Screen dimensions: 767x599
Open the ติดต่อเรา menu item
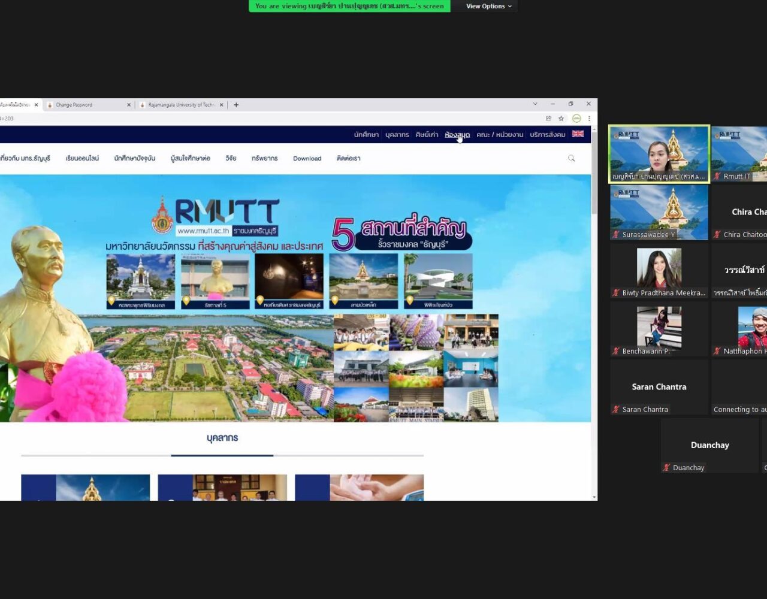(349, 159)
